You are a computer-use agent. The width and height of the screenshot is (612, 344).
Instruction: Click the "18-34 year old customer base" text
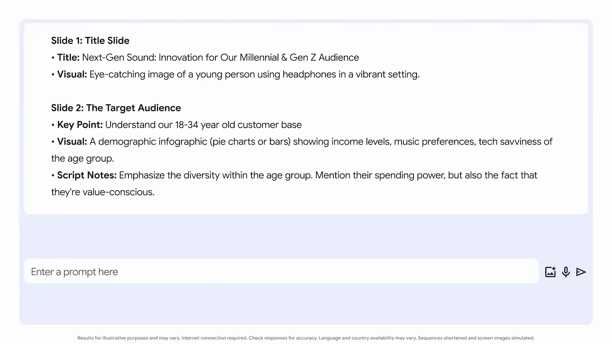tap(238, 125)
